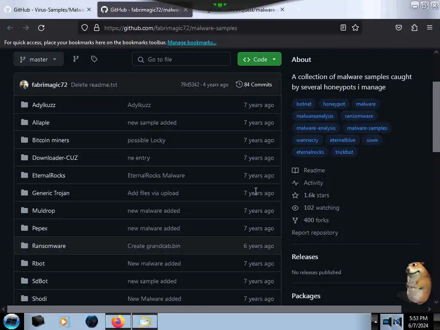The height and width of the screenshot is (330, 440).
Task: Open the Generic Trojan folder
Action: point(51,193)
